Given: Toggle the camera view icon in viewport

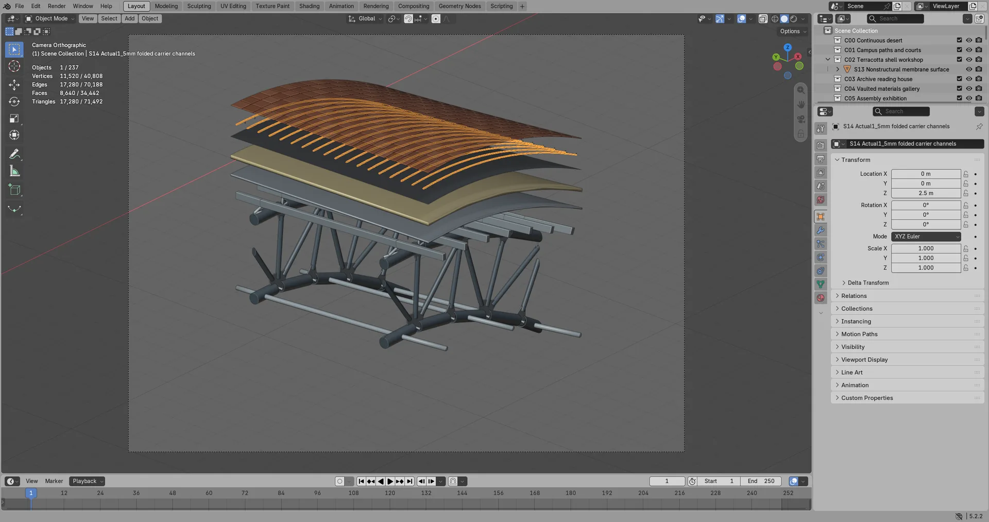Looking at the screenshot, I should point(801,119).
